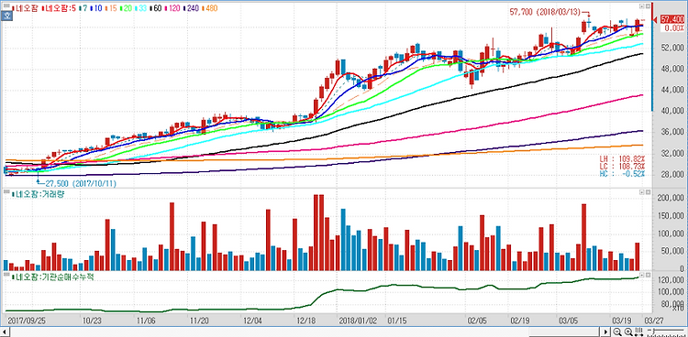Image resolution: width=688 pixels, height=337 pixels.
Task: Click the red 57,400 current price tag
Action: tap(672, 19)
